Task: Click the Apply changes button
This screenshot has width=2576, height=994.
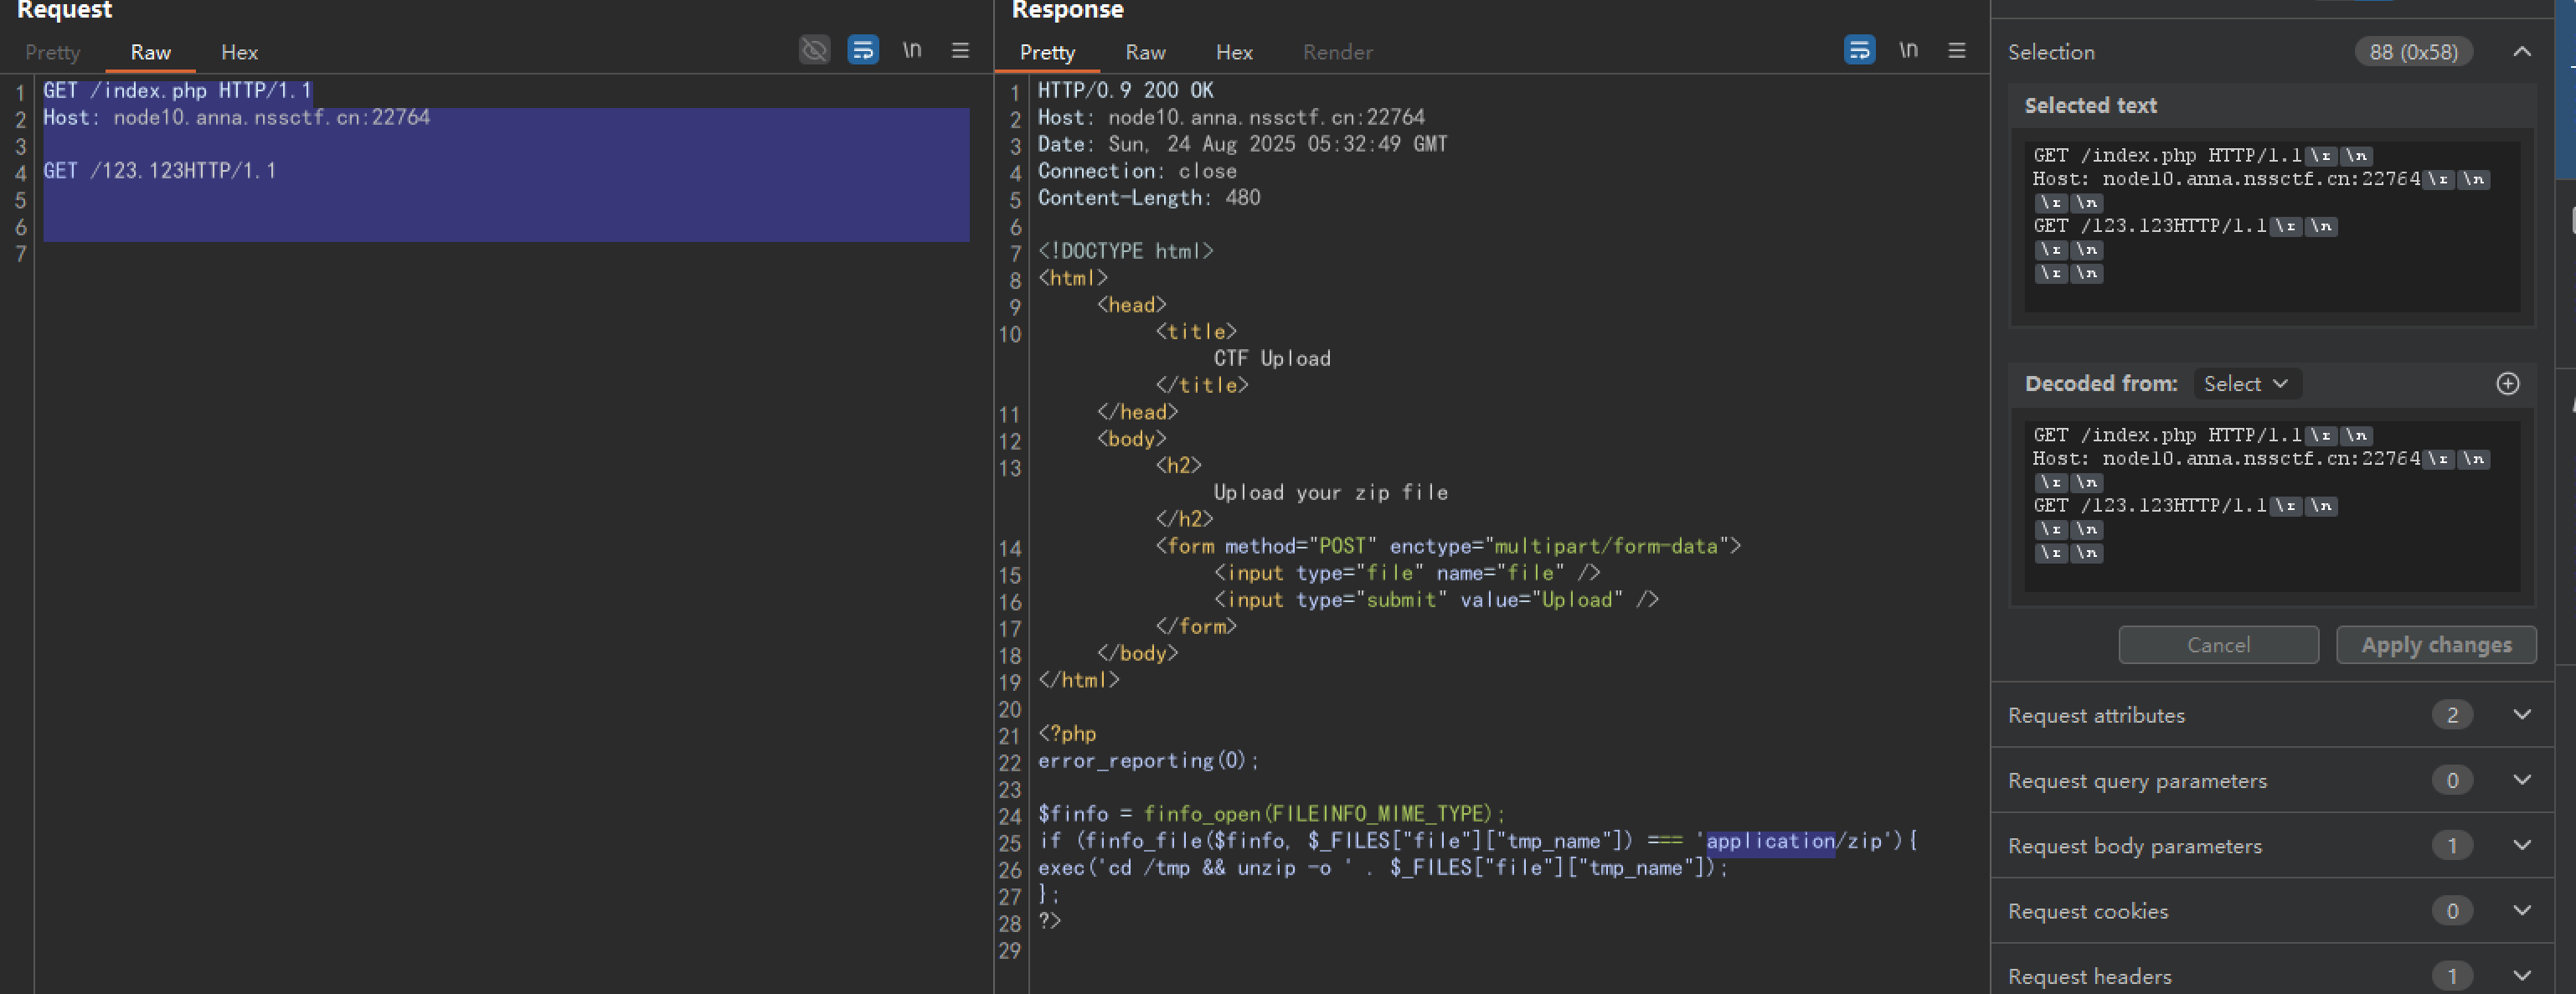Action: pyautogui.click(x=2436, y=645)
